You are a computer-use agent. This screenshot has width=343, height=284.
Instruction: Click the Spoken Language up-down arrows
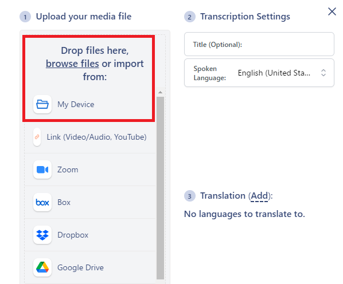(323, 73)
